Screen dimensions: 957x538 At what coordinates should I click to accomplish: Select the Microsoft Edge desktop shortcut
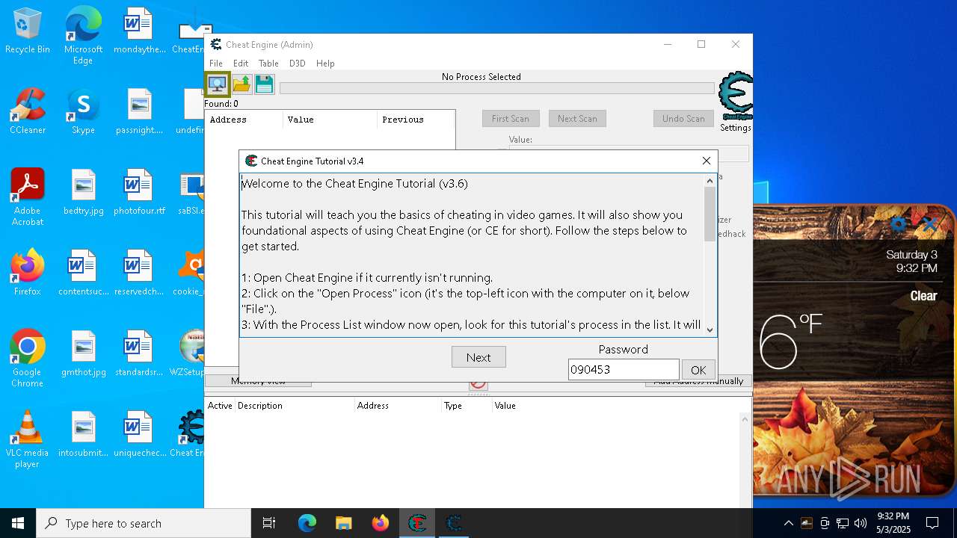point(83,36)
